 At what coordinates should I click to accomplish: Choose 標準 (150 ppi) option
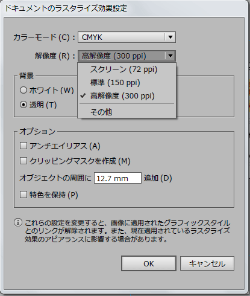(x=127, y=83)
